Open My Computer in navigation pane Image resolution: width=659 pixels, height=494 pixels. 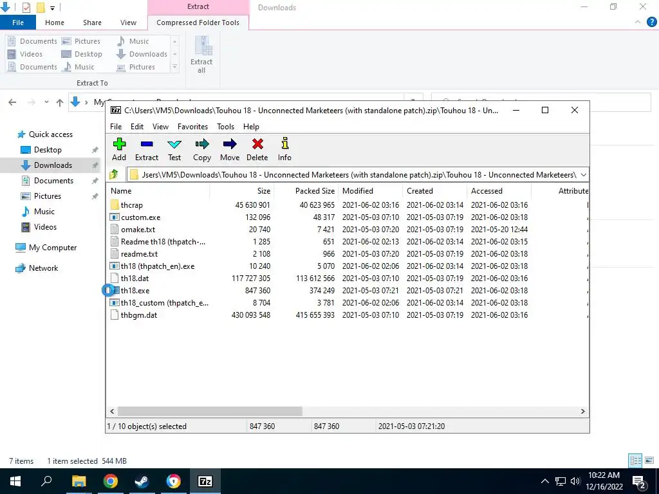coord(53,248)
